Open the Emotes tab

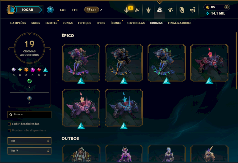coord(51,23)
